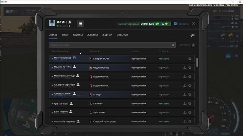Viewport: 243px width, 136px height.
Task: Sort members by Имя Фамилия column arrow
Action: click(68, 51)
